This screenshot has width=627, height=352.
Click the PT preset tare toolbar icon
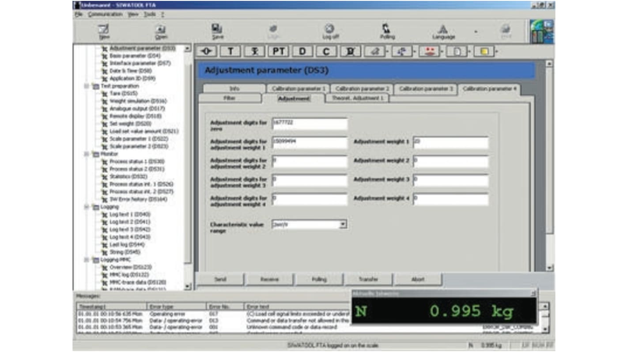pyautogui.click(x=279, y=51)
